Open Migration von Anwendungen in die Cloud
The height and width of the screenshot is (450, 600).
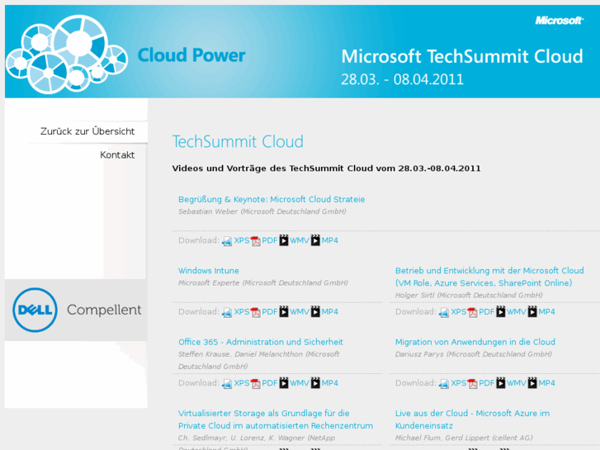pyautogui.click(x=475, y=342)
